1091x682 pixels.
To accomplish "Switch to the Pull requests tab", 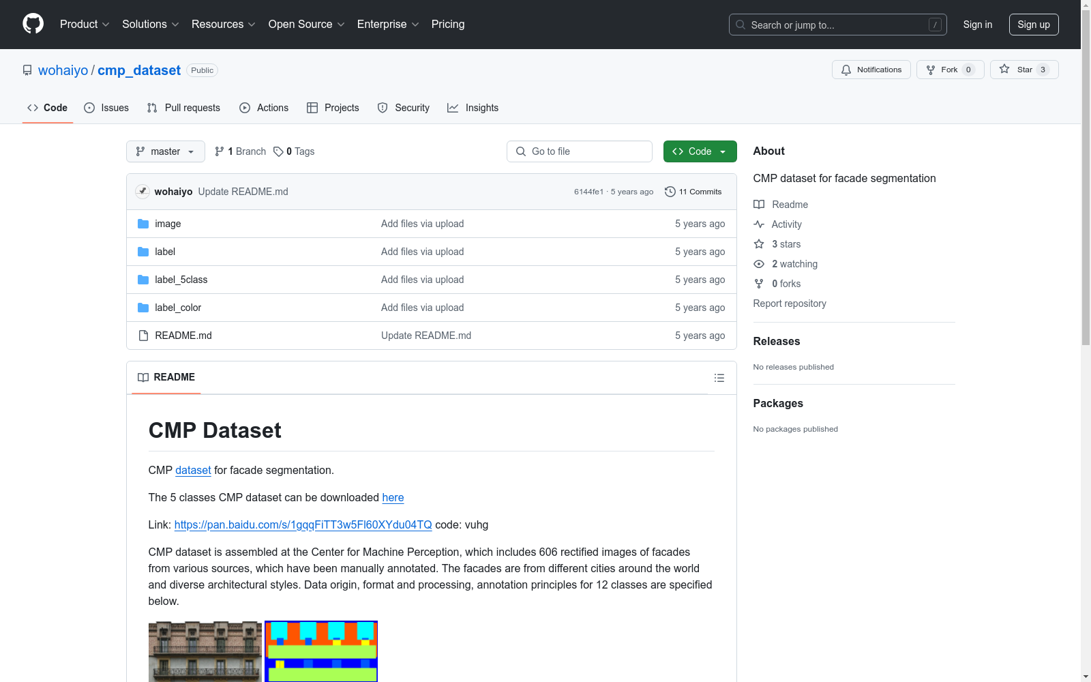I will click(x=183, y=108).
